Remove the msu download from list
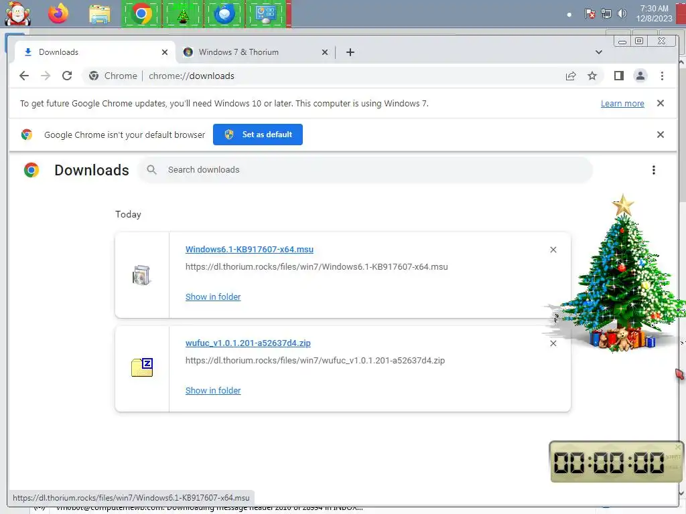 pyautogui.click(x=553, y=250)
